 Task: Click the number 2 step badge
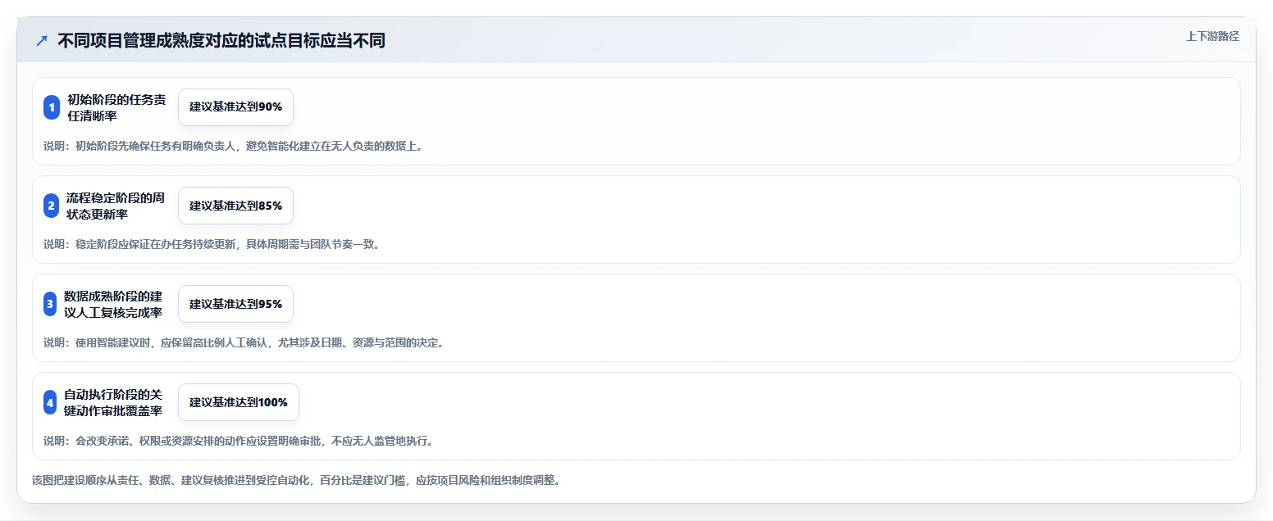pos(52,206)
